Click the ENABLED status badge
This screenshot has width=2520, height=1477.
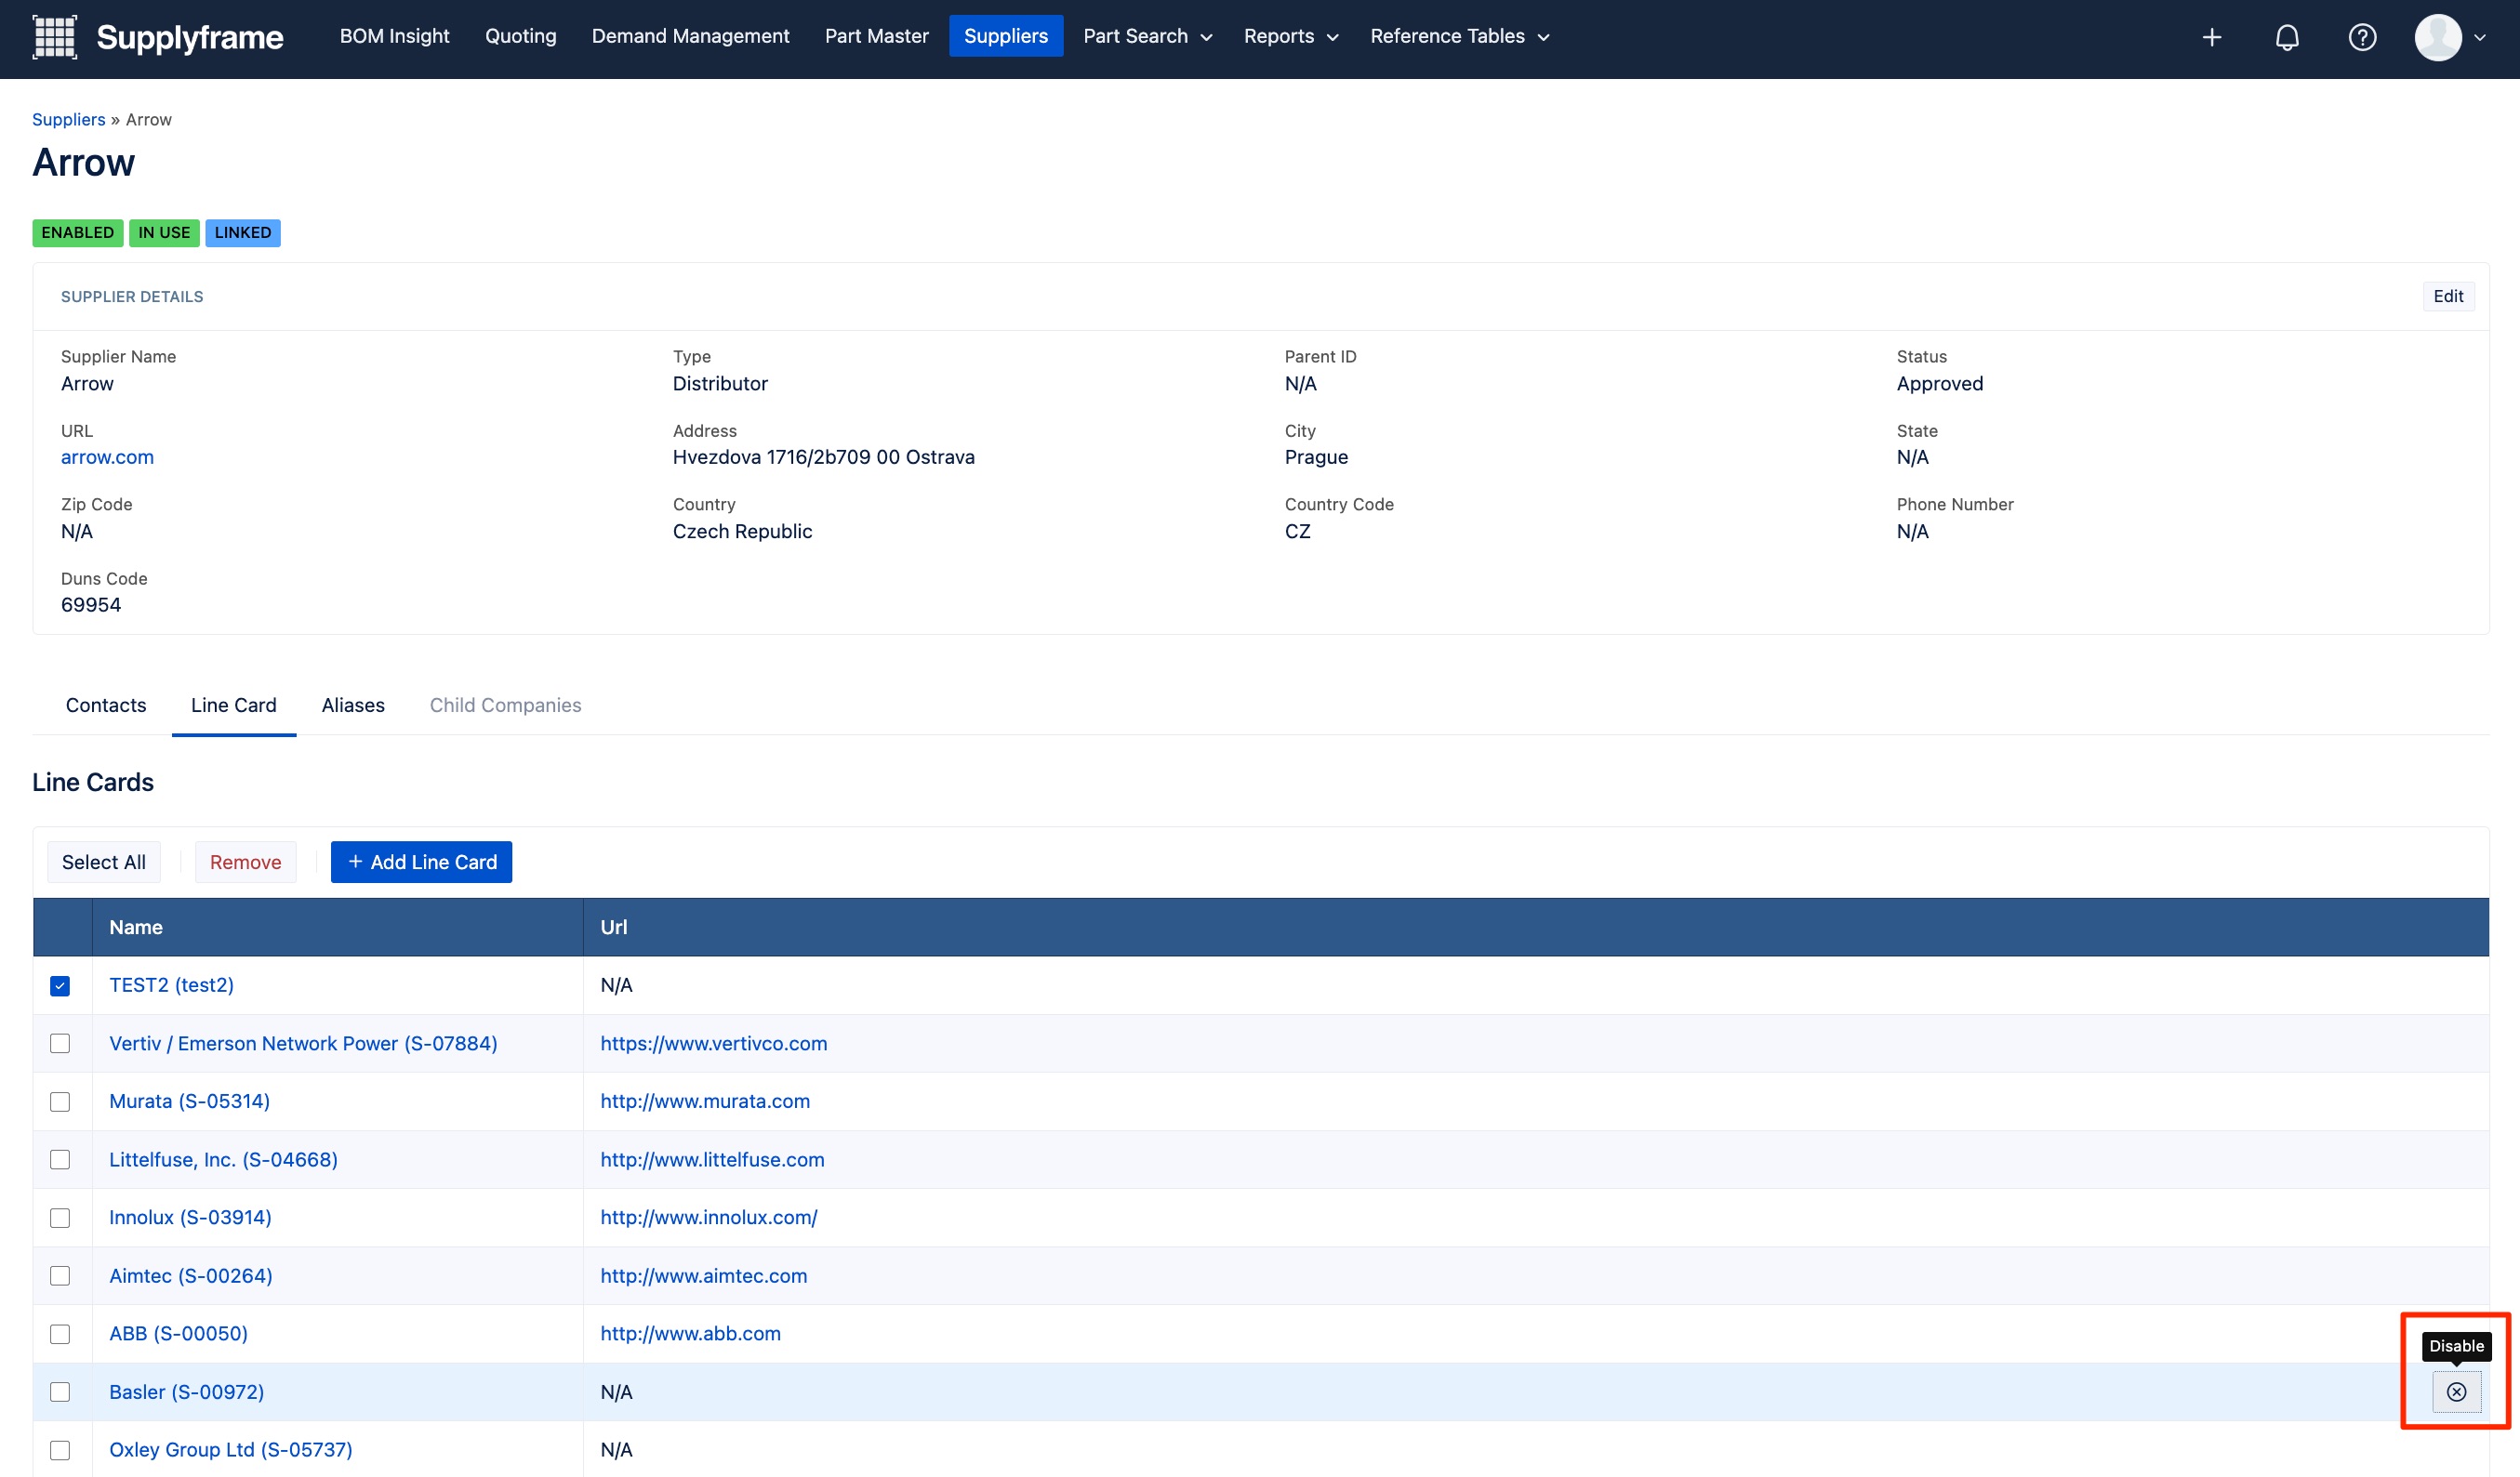coord(77,231)
